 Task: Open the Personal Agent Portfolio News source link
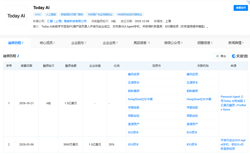pos(233,103)
